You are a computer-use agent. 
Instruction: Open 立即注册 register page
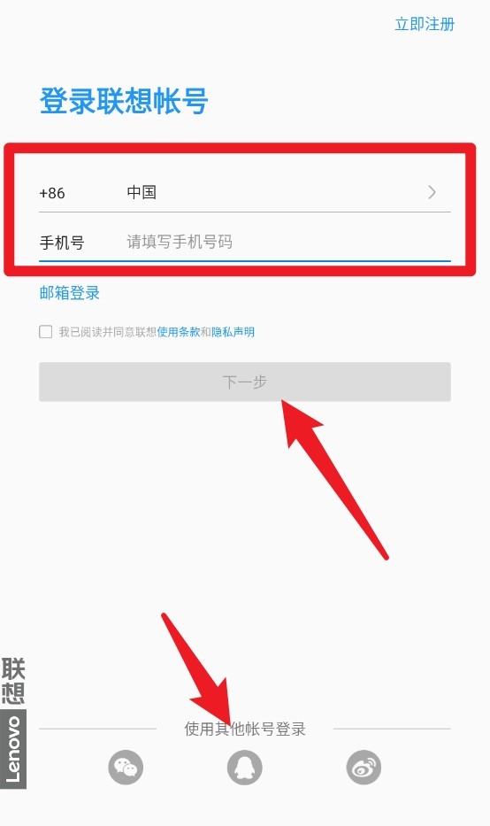click(425, 24)
